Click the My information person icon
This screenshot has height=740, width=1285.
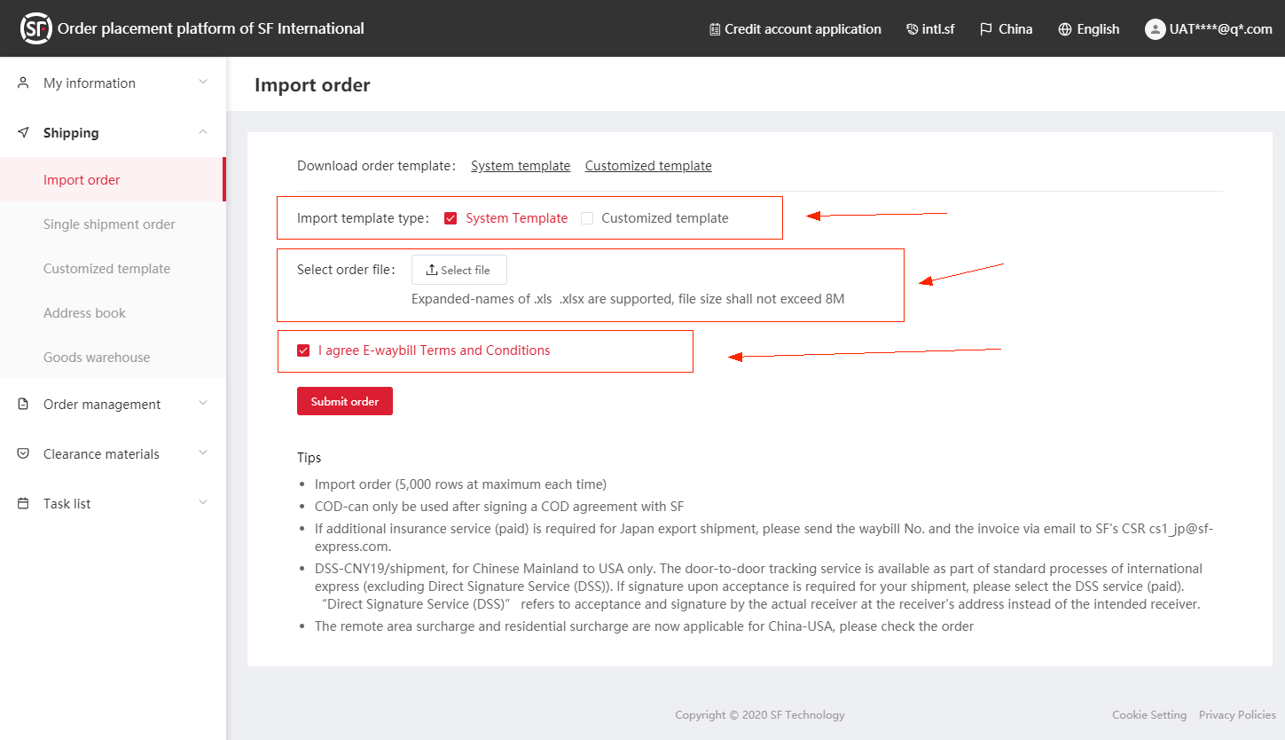click(x=24, y=83)
